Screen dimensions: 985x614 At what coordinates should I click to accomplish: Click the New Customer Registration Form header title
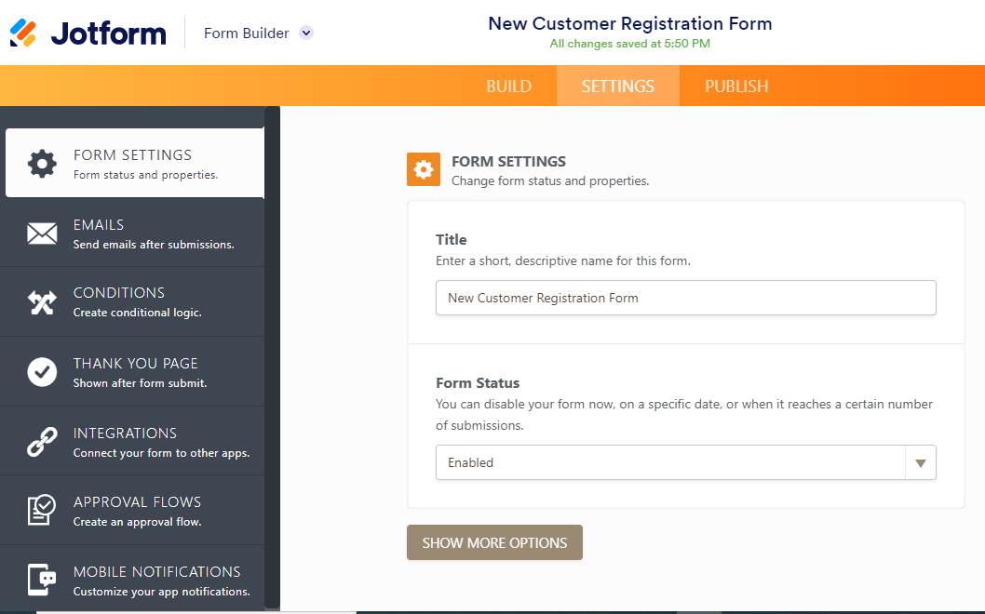coord(630,23)
